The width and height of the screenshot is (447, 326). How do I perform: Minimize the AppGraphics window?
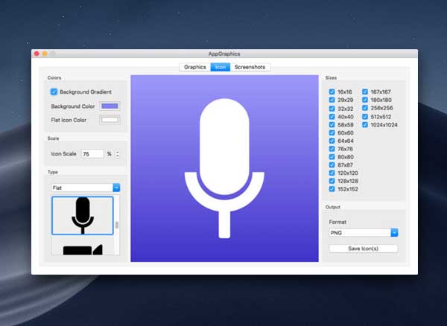pyautogui.click(x=45, y=54)
